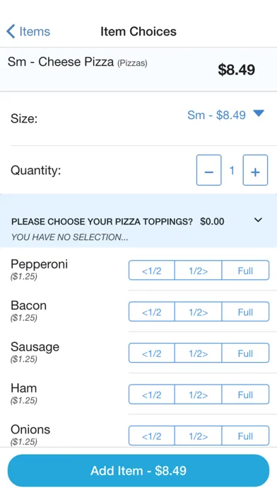This screenshot has height=493, width=277.
Task: Click the blue triangle next to size
Action: [x=259, y=113]
